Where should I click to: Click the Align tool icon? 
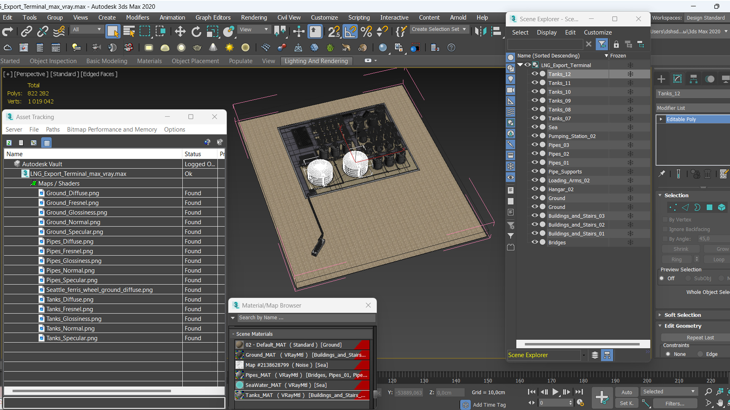(496, 32)
